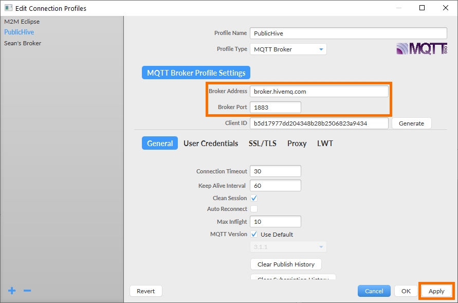The height and width of the screenshot is (303, 458).
Task: Open the Profile Type dropdown
Action: click(288, 49)
